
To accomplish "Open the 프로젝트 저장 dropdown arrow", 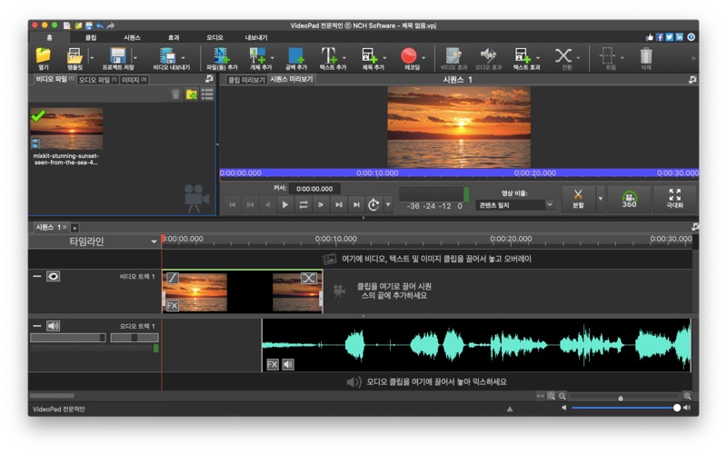I will click(x=135, y=58).
